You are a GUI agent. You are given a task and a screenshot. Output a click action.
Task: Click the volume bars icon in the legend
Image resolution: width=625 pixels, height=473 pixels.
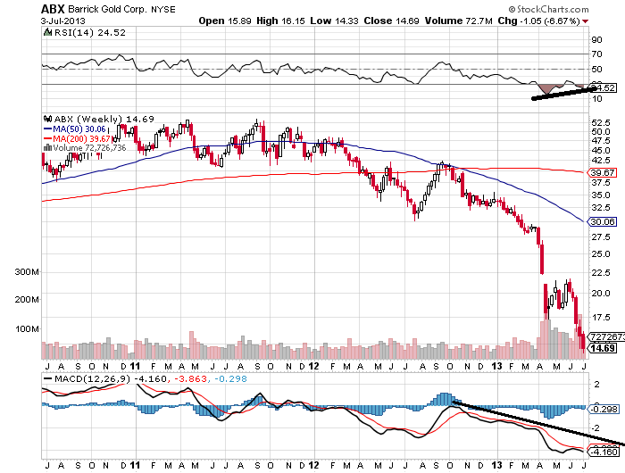(47, 148)
